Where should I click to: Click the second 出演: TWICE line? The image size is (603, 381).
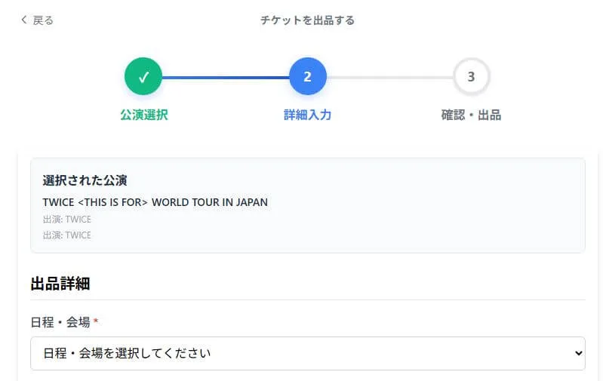(66, 235)
